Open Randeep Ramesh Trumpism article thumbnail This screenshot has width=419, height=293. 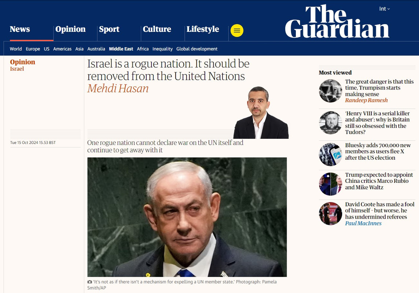point(330,91)
